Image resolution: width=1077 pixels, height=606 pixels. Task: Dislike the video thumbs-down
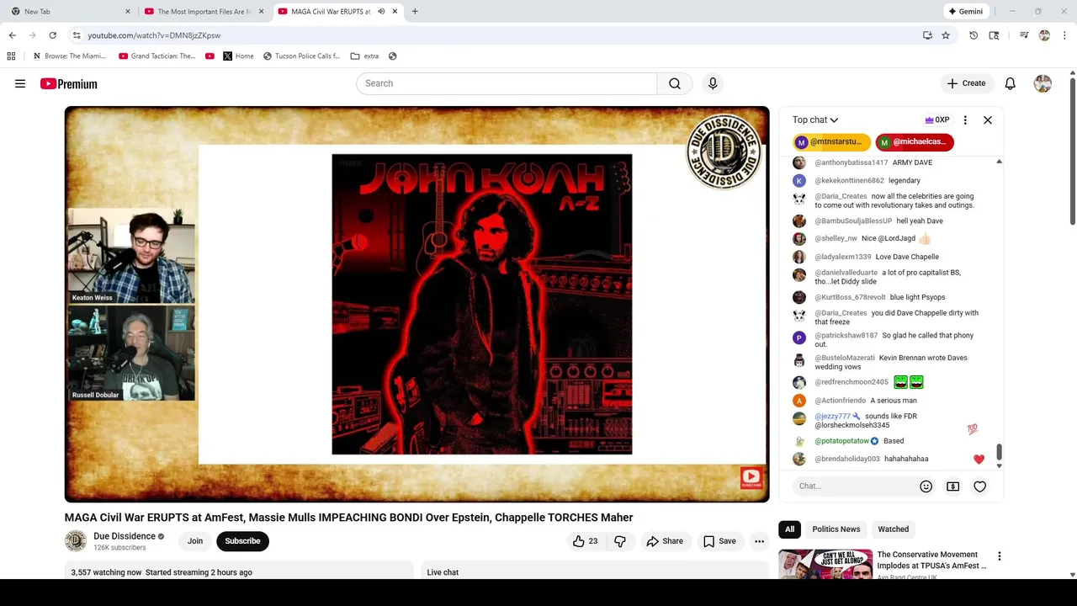[x=620, y=541]
